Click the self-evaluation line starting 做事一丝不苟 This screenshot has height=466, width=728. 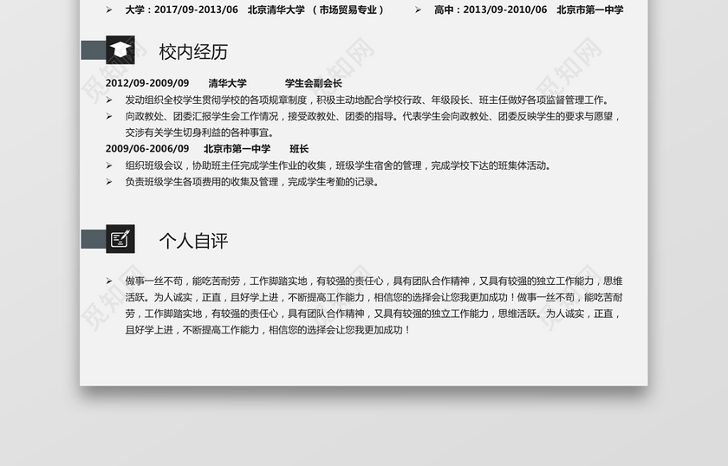pyautogui.click(x=374, y=281)
